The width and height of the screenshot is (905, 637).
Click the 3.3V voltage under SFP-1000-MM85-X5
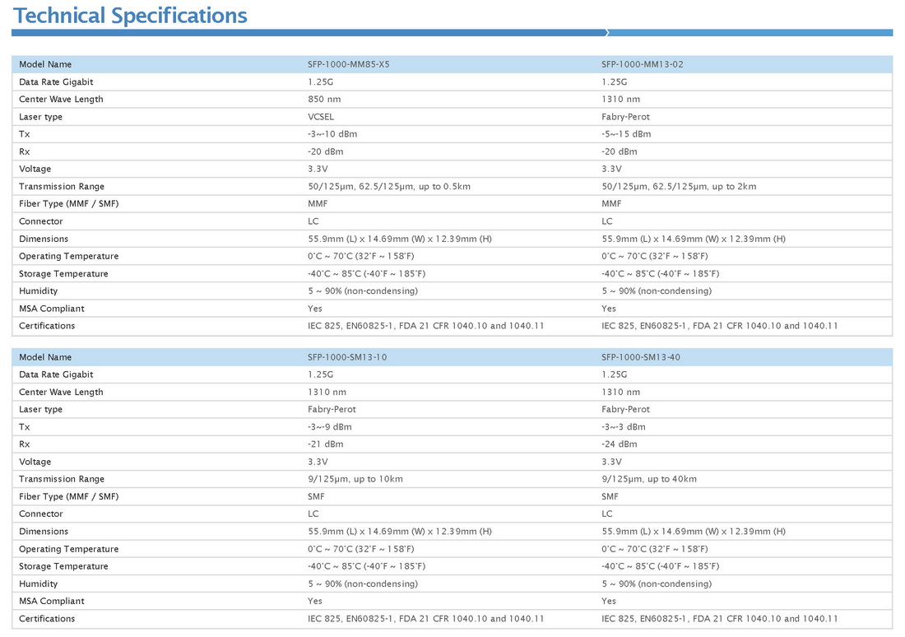pos(318,170)
